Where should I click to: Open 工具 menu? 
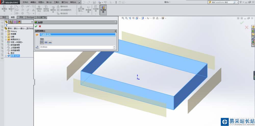click(57, 2)
